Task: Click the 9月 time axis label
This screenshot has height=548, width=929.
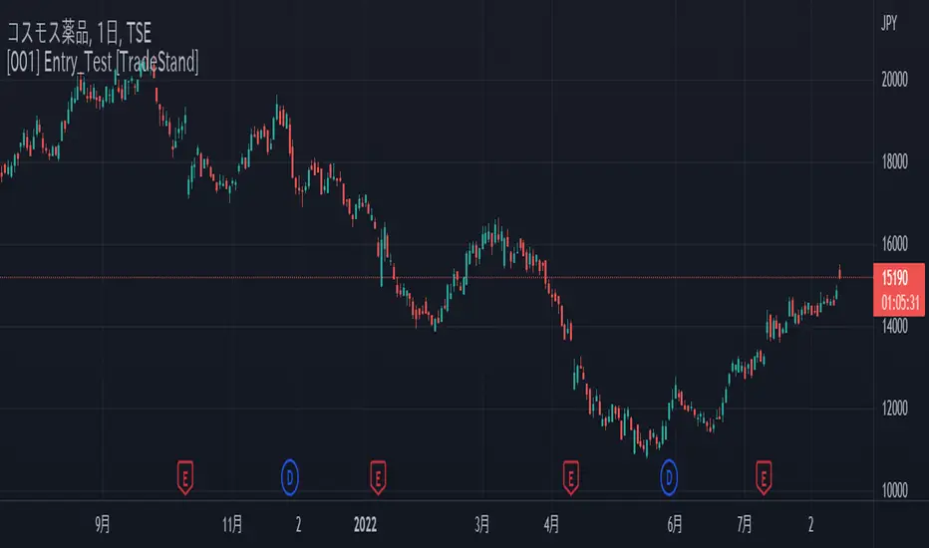Action: pyautogui.click(x=103, y=524)
